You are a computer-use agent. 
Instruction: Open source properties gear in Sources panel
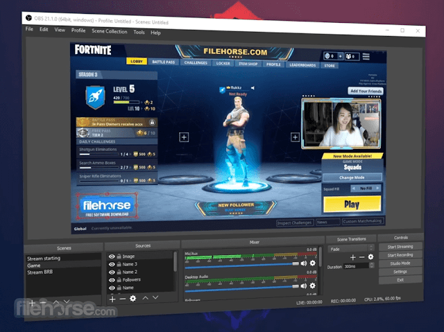pyautogui.click(x=133, y=298)
